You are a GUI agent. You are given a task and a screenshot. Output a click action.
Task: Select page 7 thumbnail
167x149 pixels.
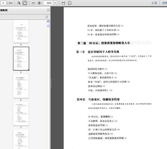(21, 114)
